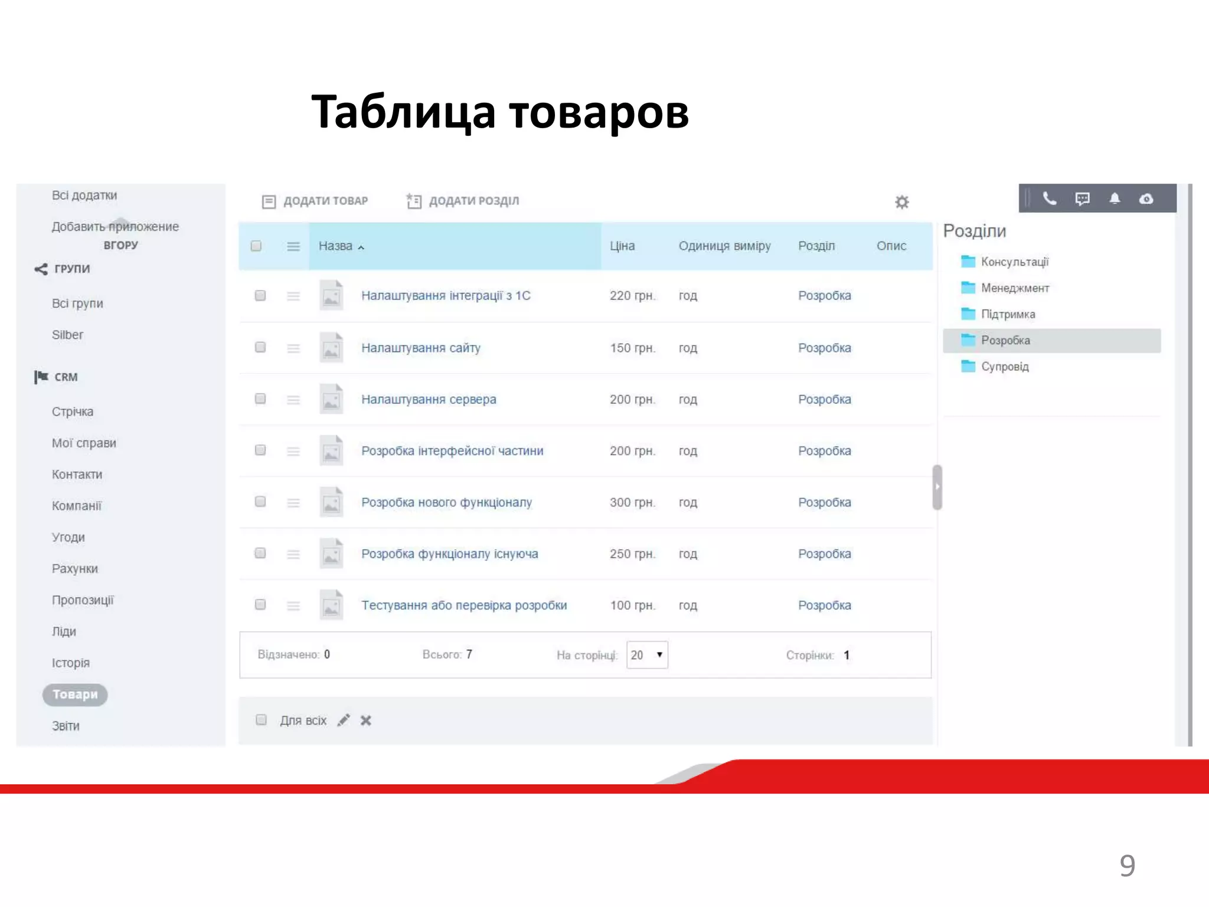Click drag handle for Розробка нового функціоналу row
The height and width of the screenshot is (907, 1209).
[293, 503]
